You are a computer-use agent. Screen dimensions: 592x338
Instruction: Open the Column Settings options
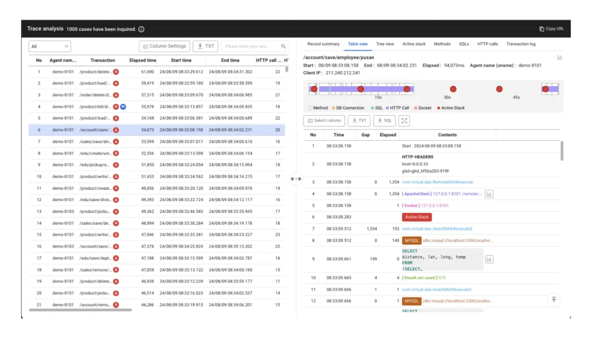[x=164, y=46]
